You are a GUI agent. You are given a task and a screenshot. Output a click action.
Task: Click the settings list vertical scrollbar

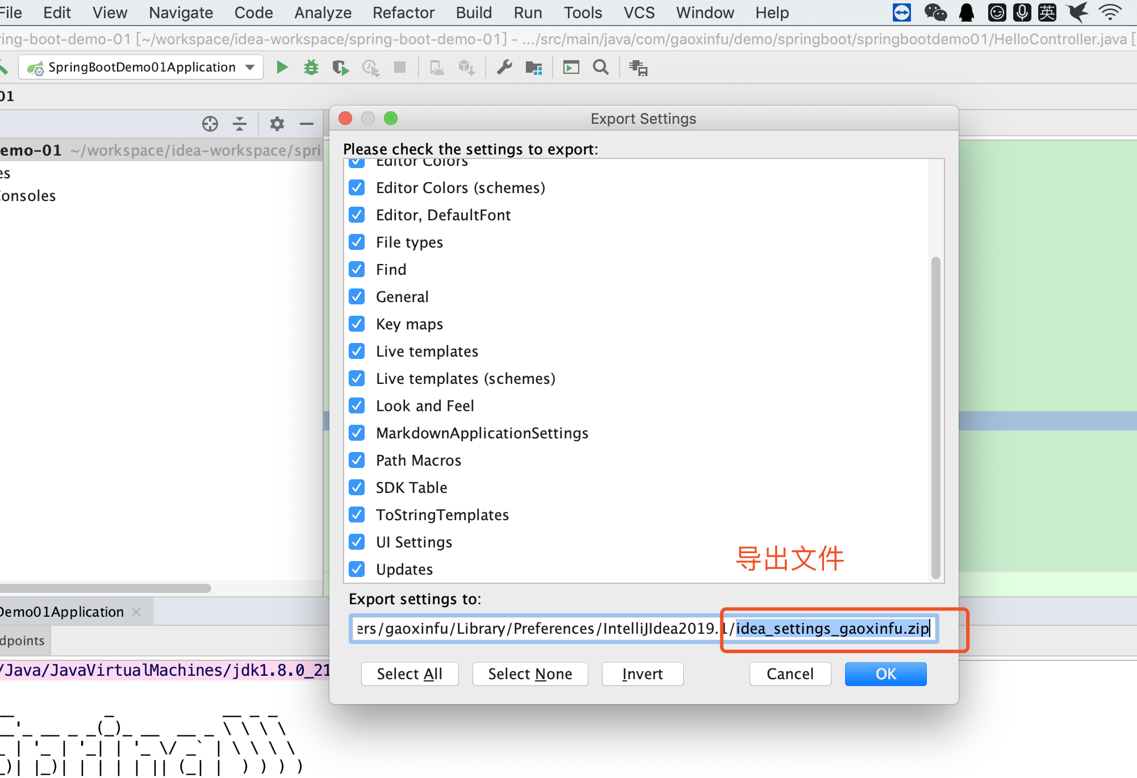[x=935, y=417]
